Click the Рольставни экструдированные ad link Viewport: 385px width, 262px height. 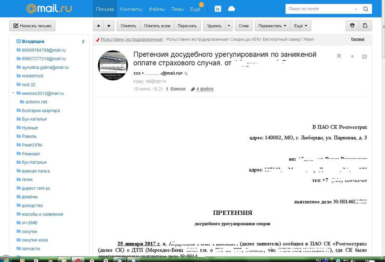[132, 39]
